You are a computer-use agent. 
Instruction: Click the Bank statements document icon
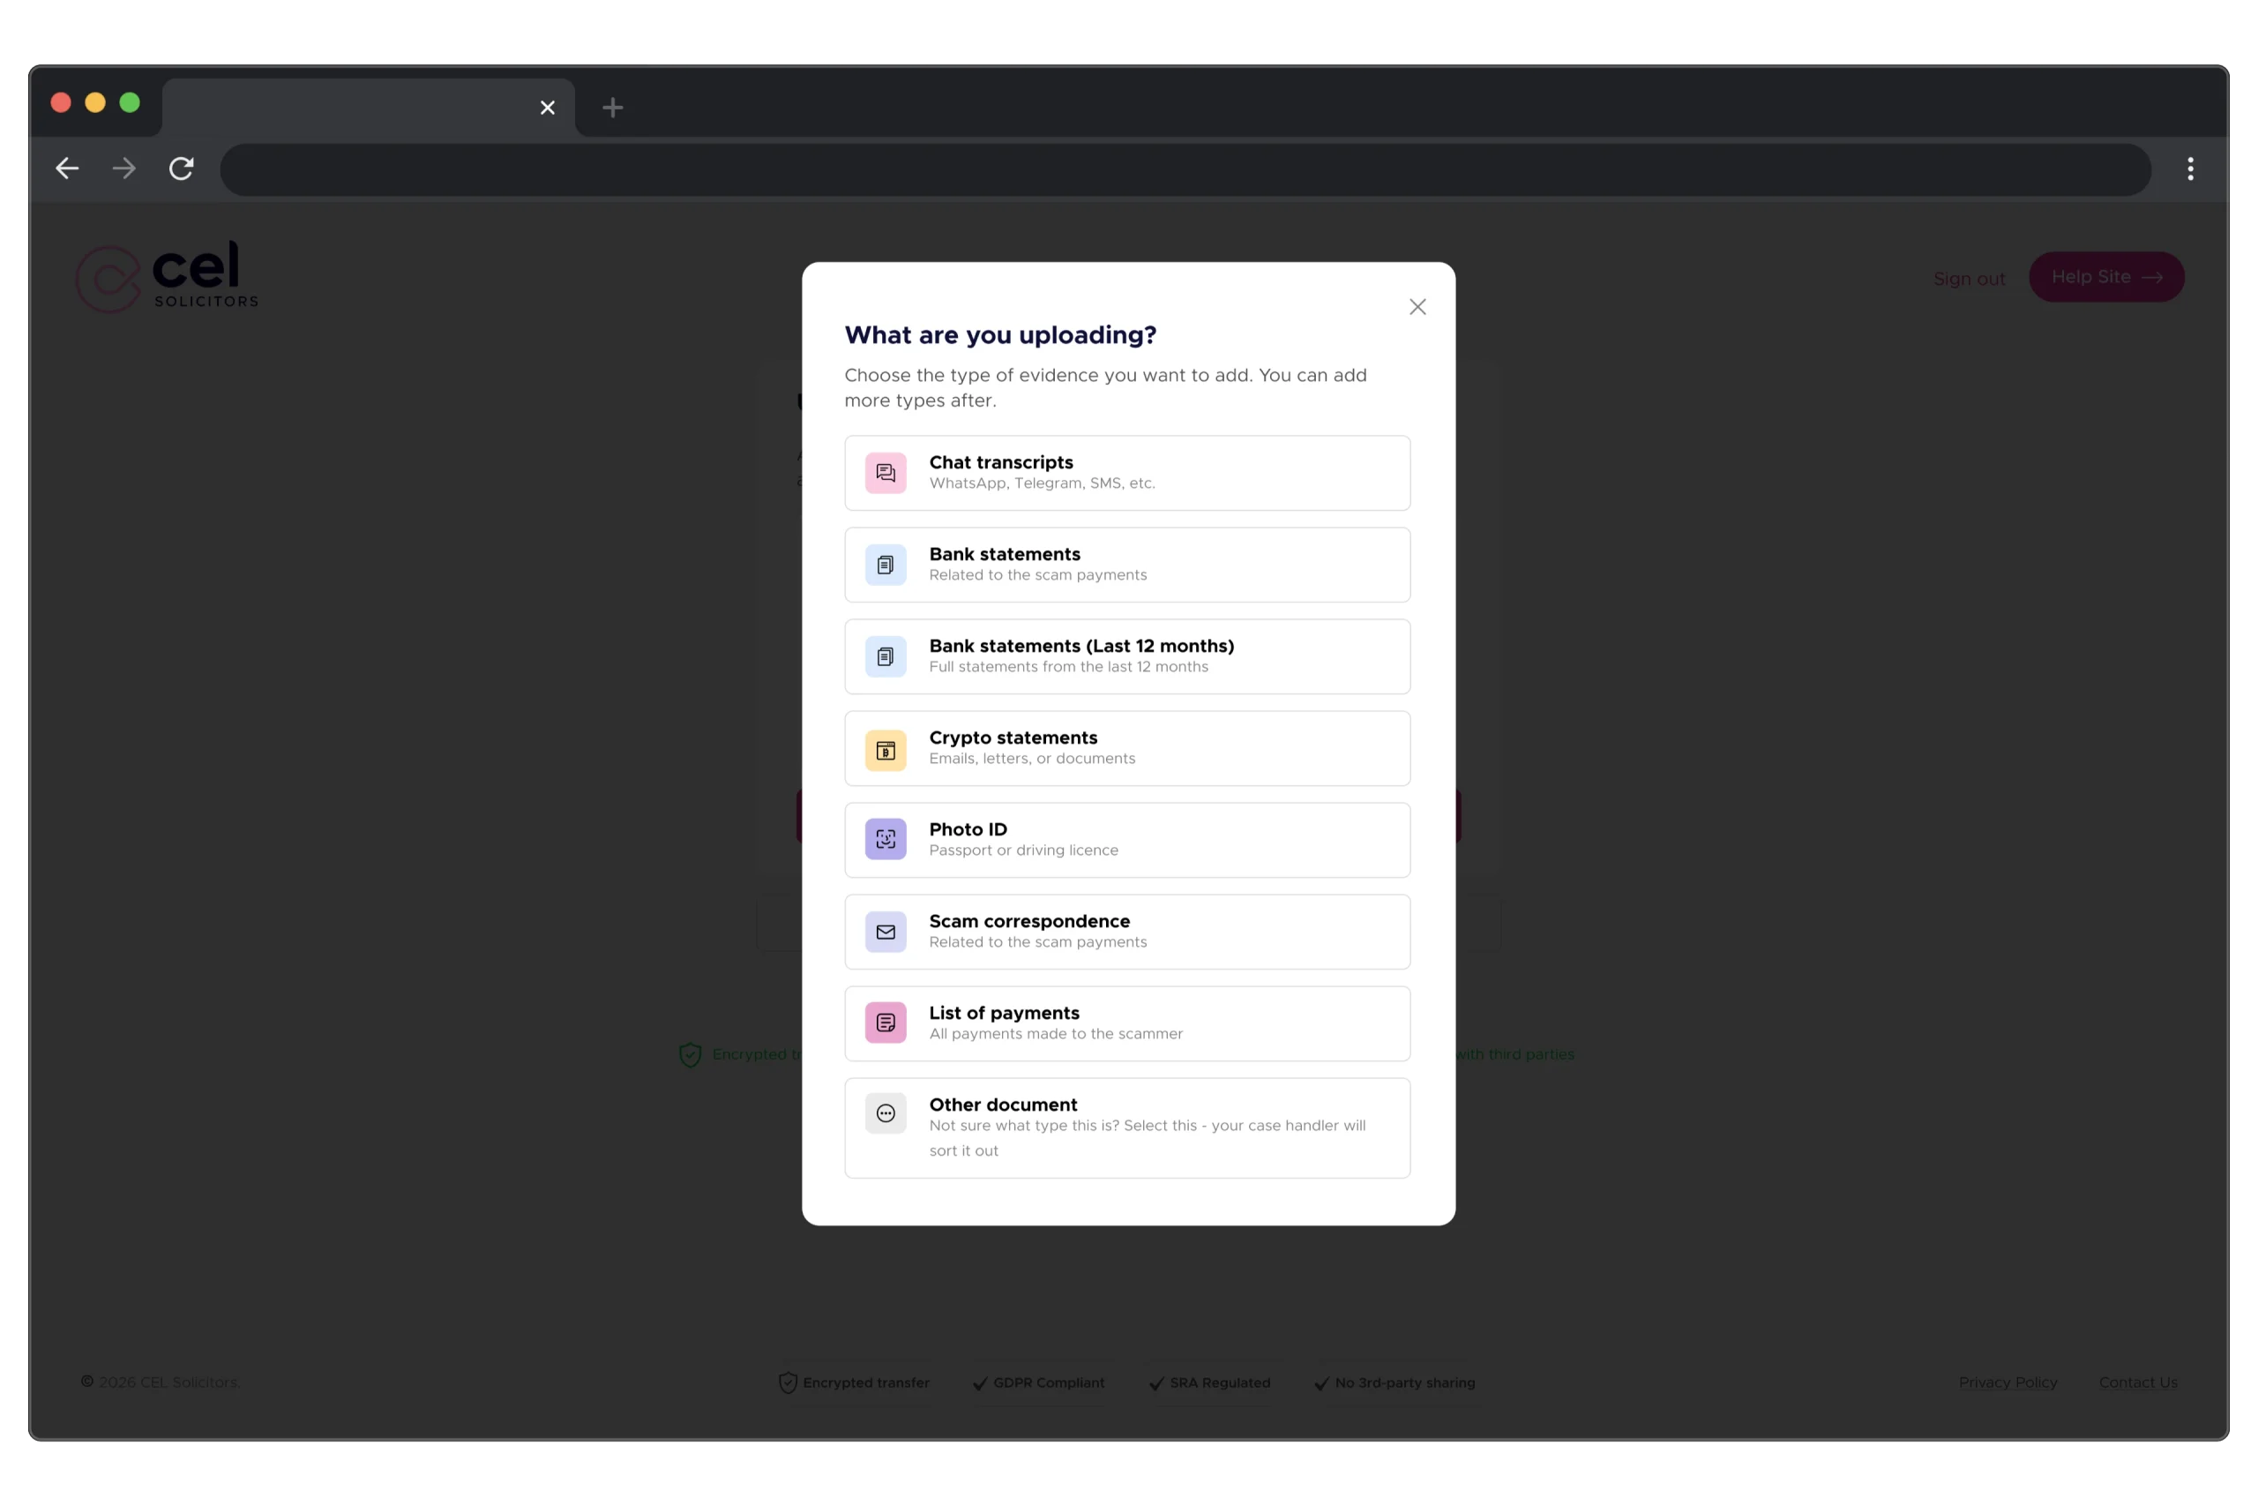886,565
